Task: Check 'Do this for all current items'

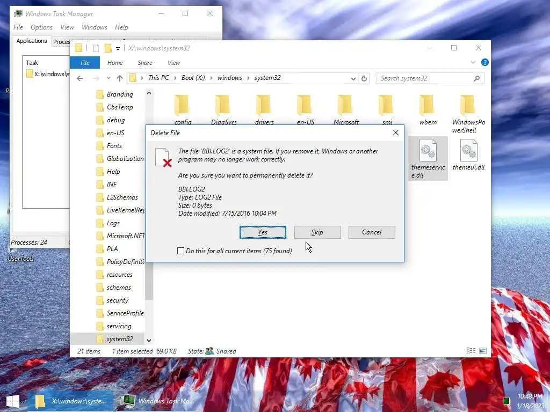Action: click(180, 251)
